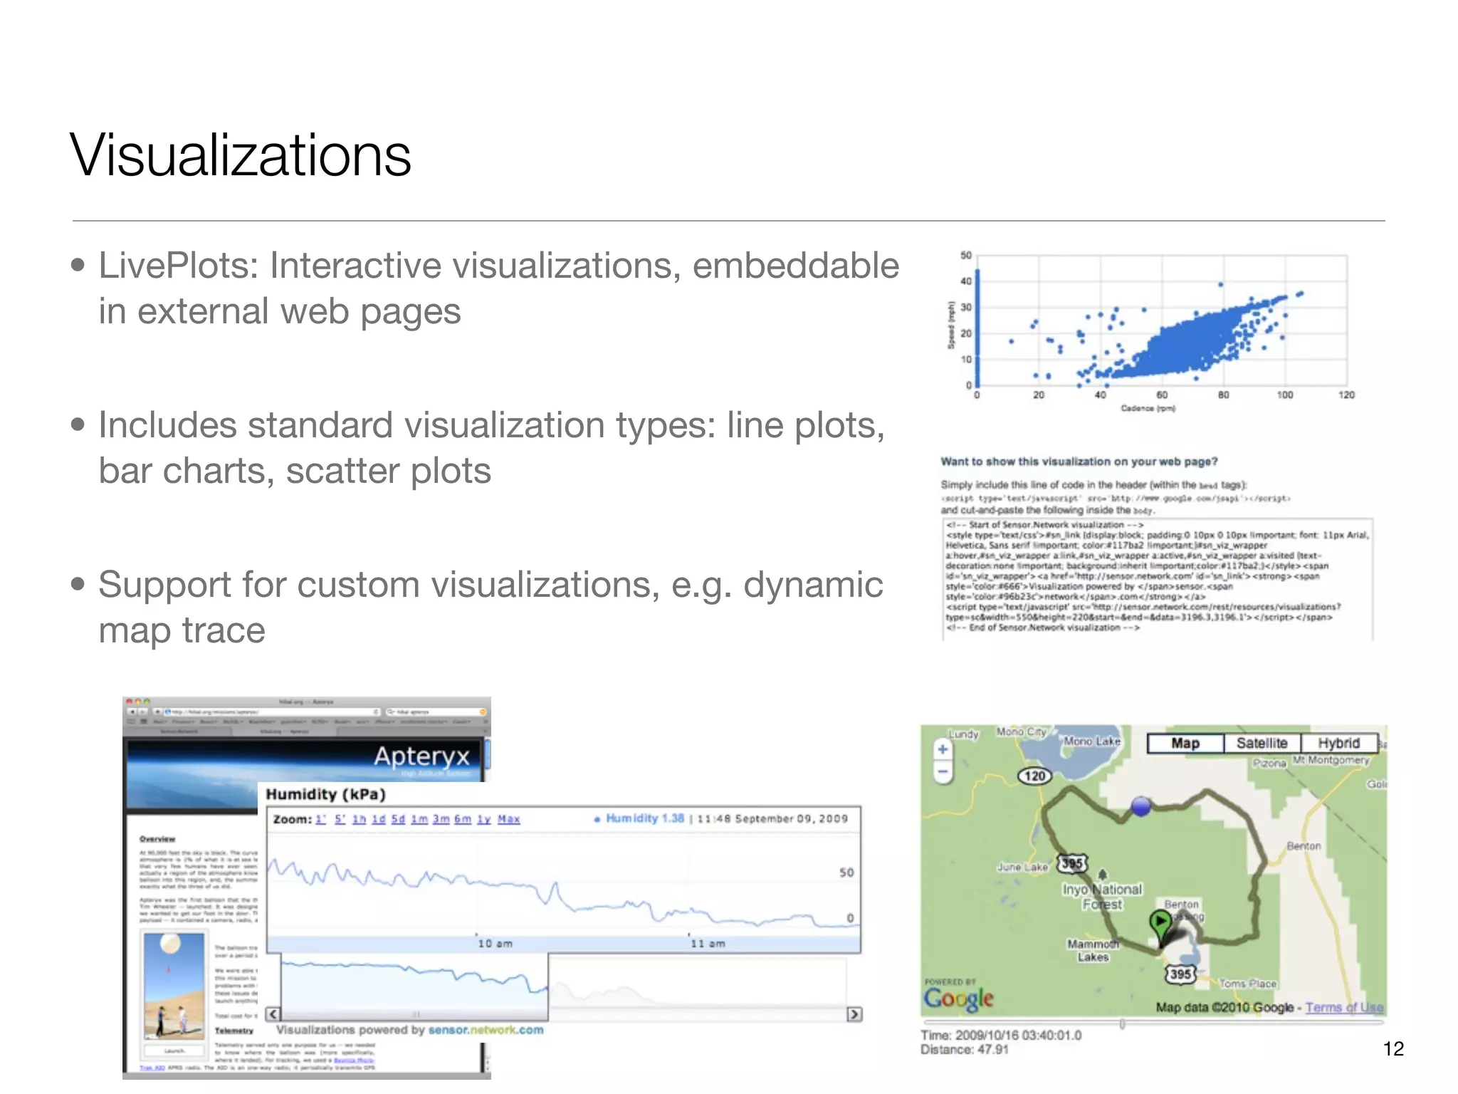1458x1094 pixels.
Task: Open the Terms of Use link on the map
Action: (1346, 1007)
